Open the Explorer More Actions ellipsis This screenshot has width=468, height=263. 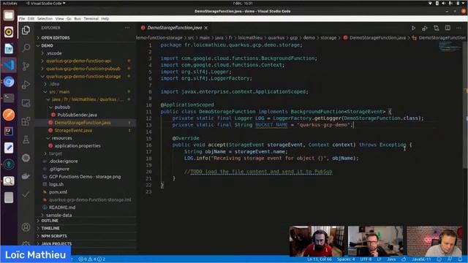click(x=127, y=28)
